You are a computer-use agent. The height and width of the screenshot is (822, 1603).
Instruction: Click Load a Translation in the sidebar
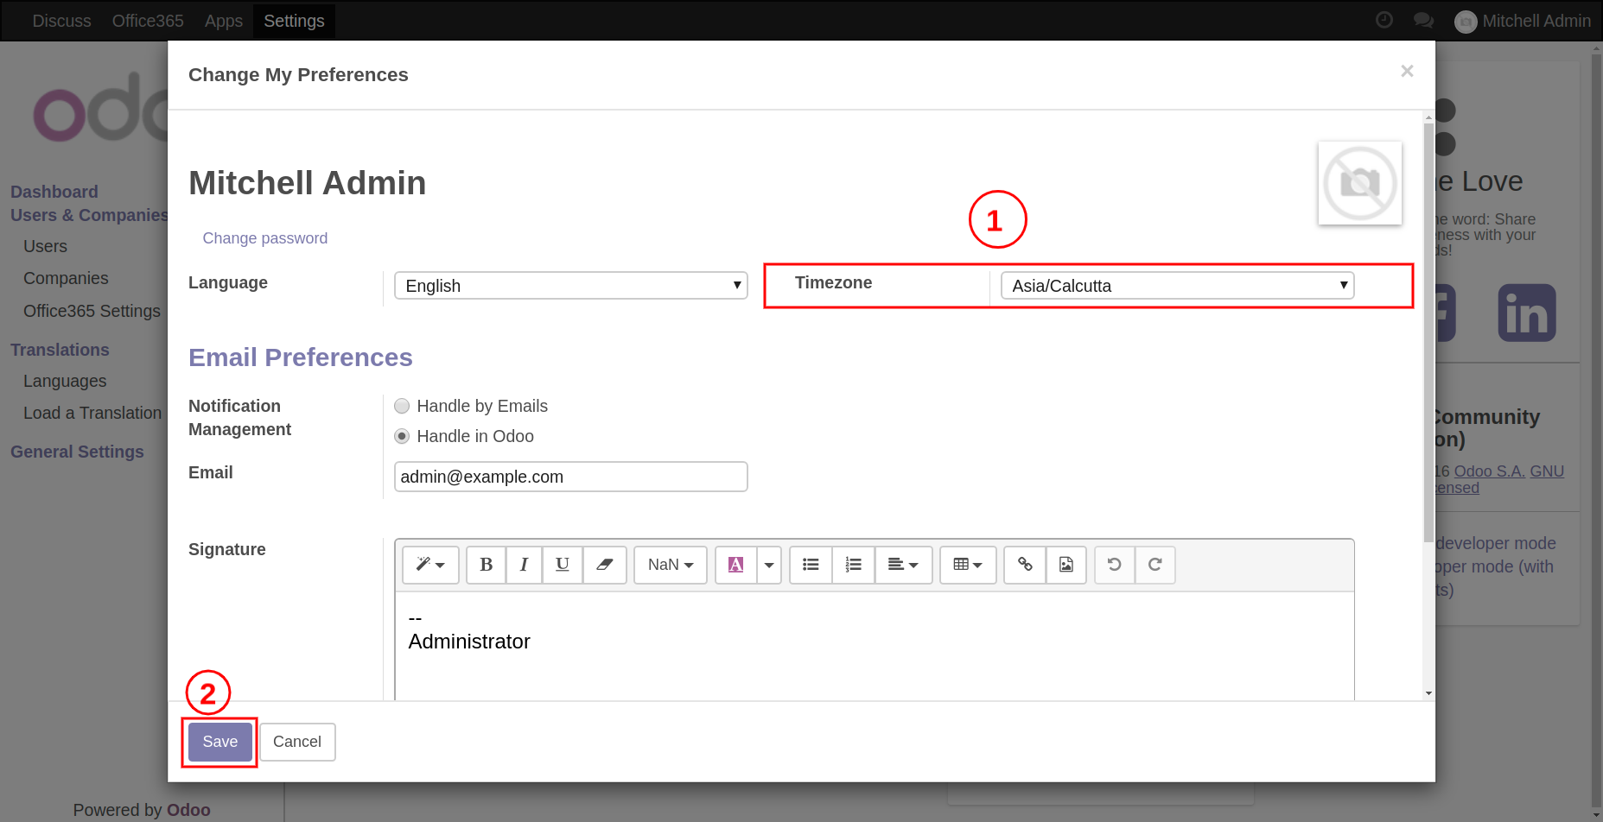(x=92, y=413)
